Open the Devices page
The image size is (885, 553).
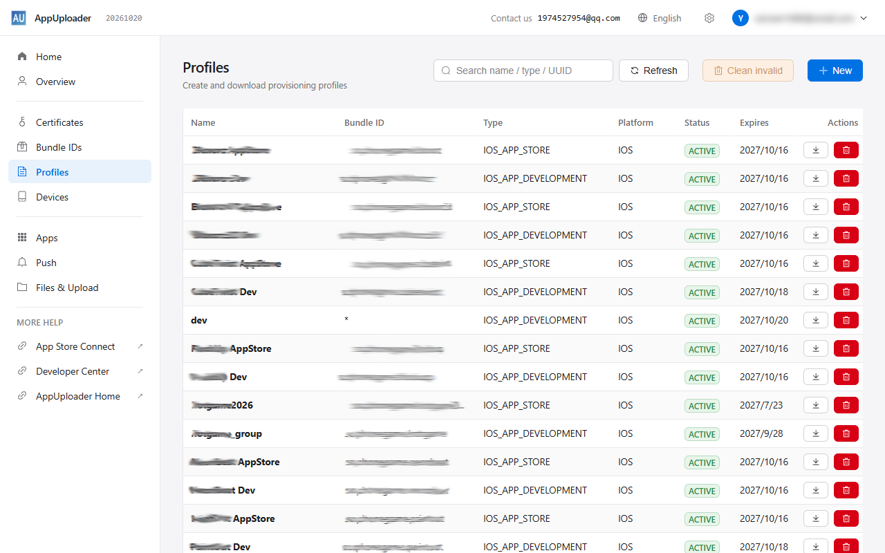[80, 197]
